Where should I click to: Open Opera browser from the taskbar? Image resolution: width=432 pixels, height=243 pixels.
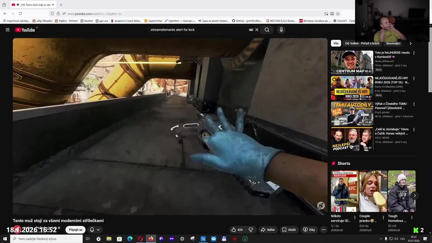[x=140, y=239]
